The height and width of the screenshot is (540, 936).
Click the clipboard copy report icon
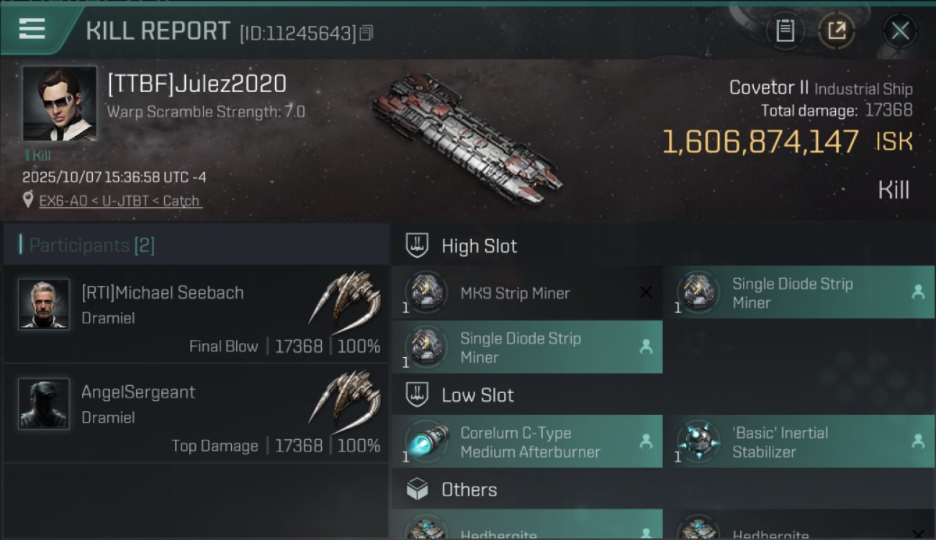[785, 31]
